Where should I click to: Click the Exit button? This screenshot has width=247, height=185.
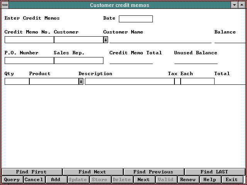pyautogui.click(x=232, y=180)
